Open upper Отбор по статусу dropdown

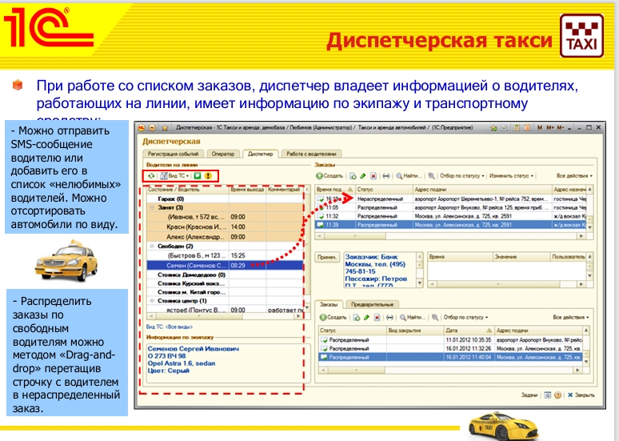tap(462, 174)
